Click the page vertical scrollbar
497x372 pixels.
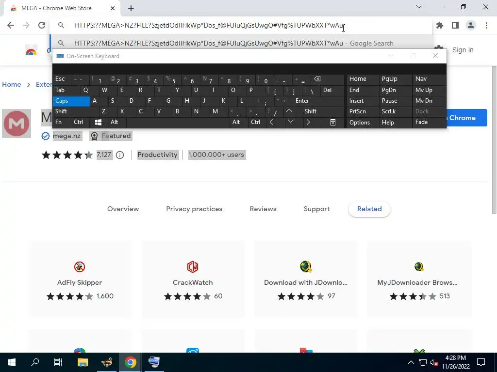[x=494, y=139]
